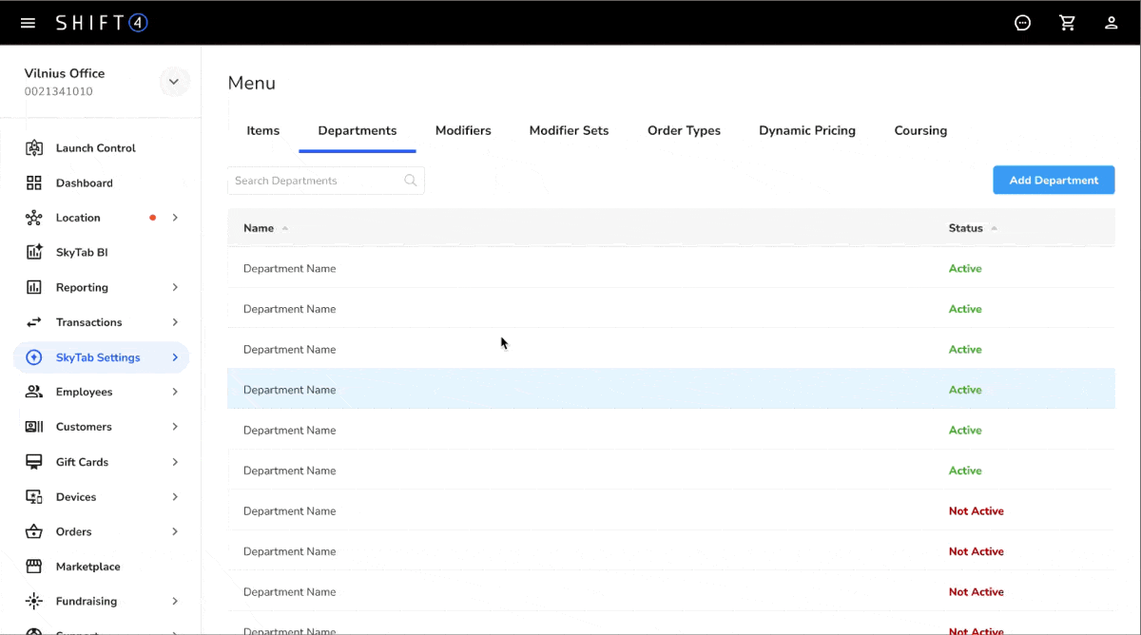Expand the Orders submenu chevron
Screen dimensions: 1141x635
[x=175, y=531]
